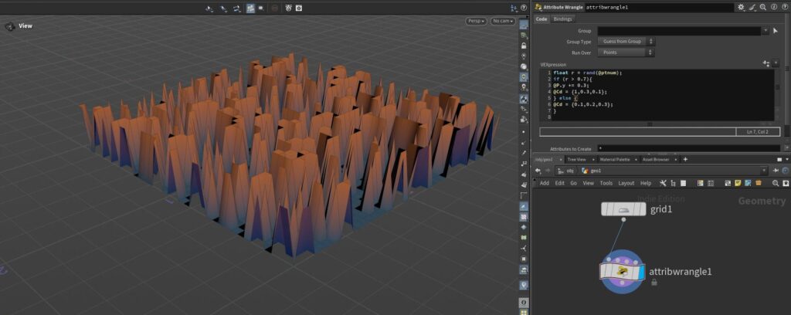The height and width of the screenshot is (315, 791).
Task: Toggle the lock icon under attribwrangle1
Action: click(x=654, y=283)
